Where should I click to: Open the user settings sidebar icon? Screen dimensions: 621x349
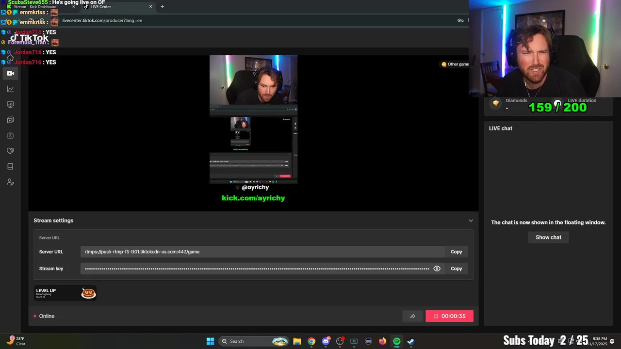click(10, 182)
